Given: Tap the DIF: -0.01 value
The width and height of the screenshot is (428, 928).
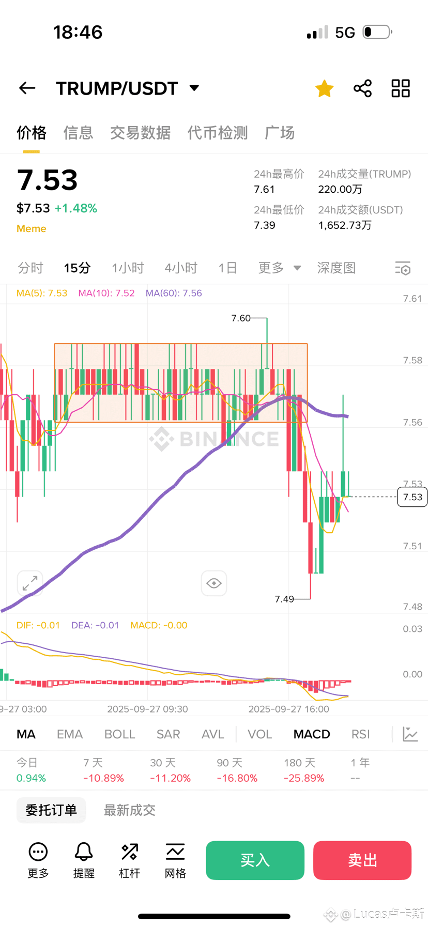Looking at the screenshot, I should click(x=38, y=625).
